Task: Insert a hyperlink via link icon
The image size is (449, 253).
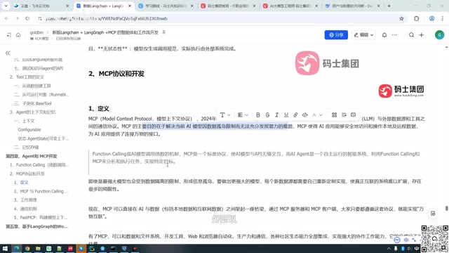Action: [295, 115]
